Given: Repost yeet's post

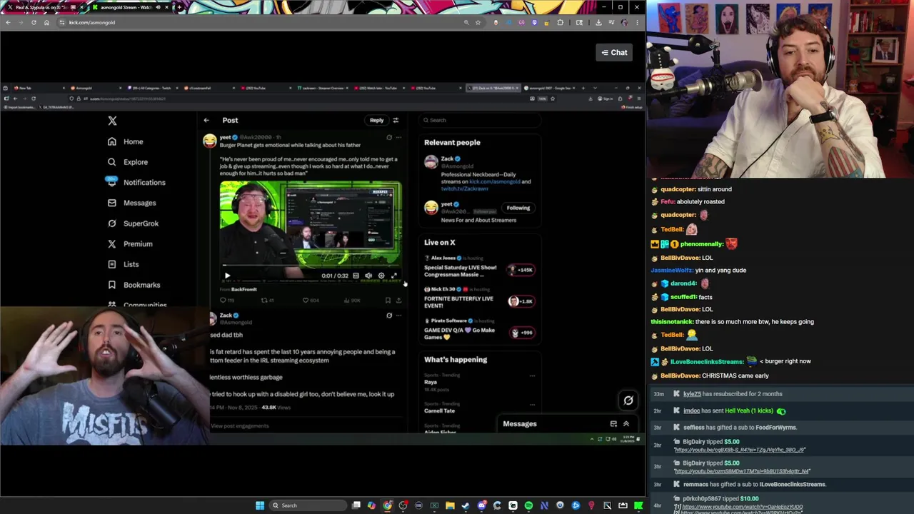Looking at the screenshot, I should tap(264, 301).
